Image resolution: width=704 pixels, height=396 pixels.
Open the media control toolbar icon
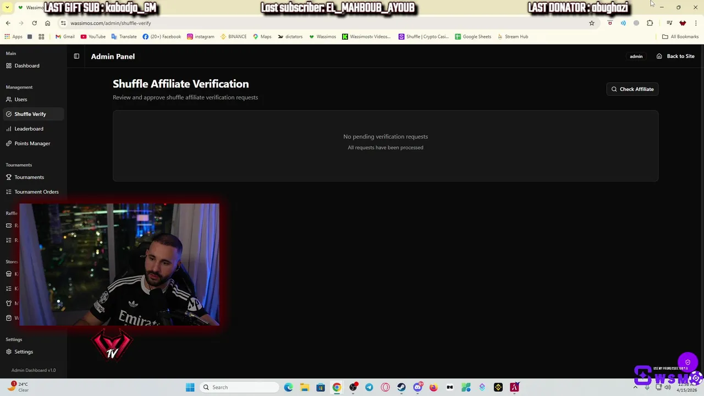coord(669,23)
